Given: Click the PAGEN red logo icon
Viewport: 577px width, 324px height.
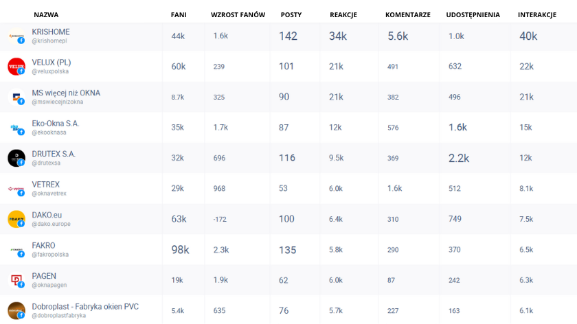Looking at the screenshot, I should point(16,280).
